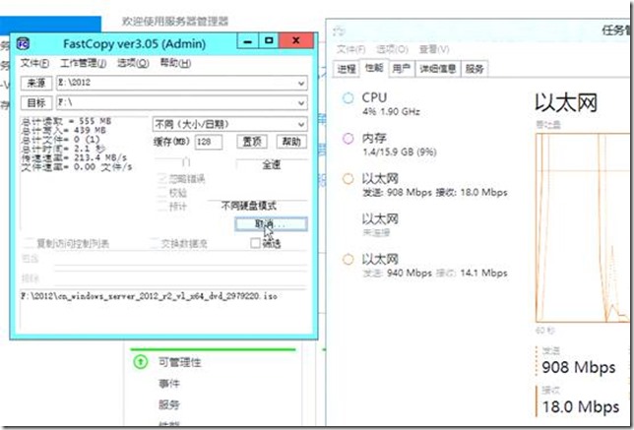Image resolution: width=634 pixels, height=430 pixels.
Task: Click the 总计读取 = 555 MB stat line
Action: (66, 121)
